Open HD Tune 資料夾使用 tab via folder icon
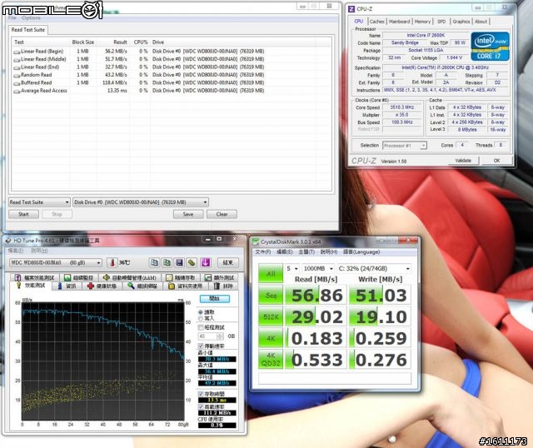The height and width of the screenshot is (448, 533). pos(172,286)
